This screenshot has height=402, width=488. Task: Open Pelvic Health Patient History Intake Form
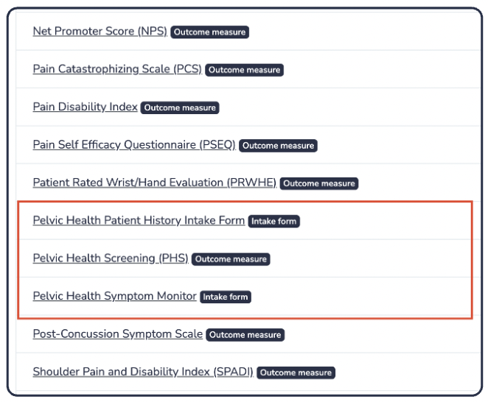139,220
